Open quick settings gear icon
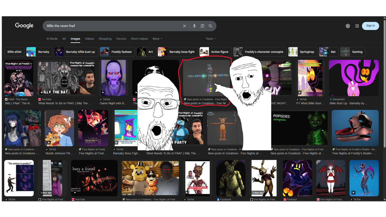 347,26
